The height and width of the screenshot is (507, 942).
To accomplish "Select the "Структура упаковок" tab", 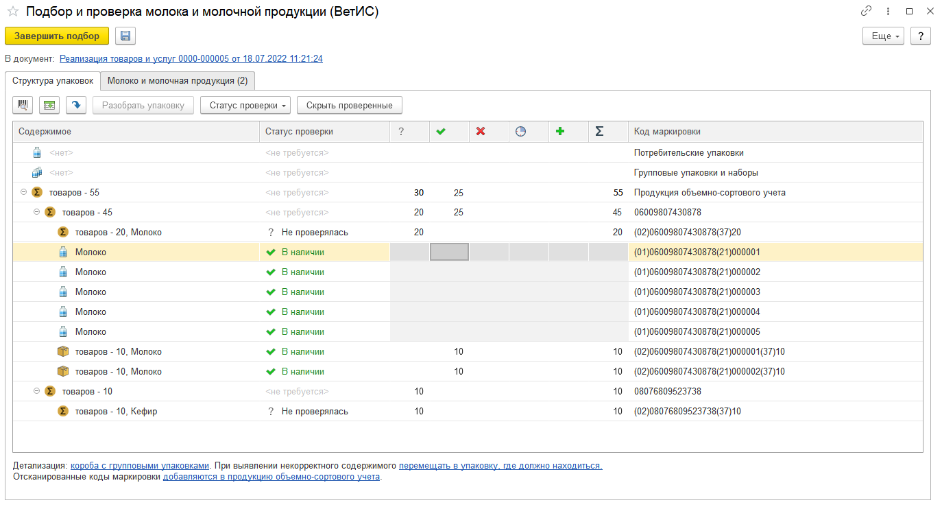I will (x=53, y=81).
